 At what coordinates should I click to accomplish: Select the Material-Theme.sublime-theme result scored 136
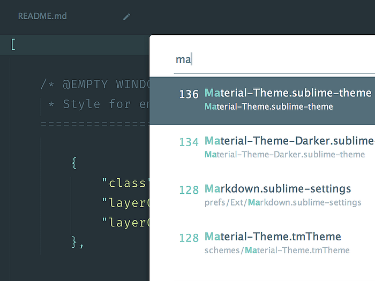tap(262, 101)
